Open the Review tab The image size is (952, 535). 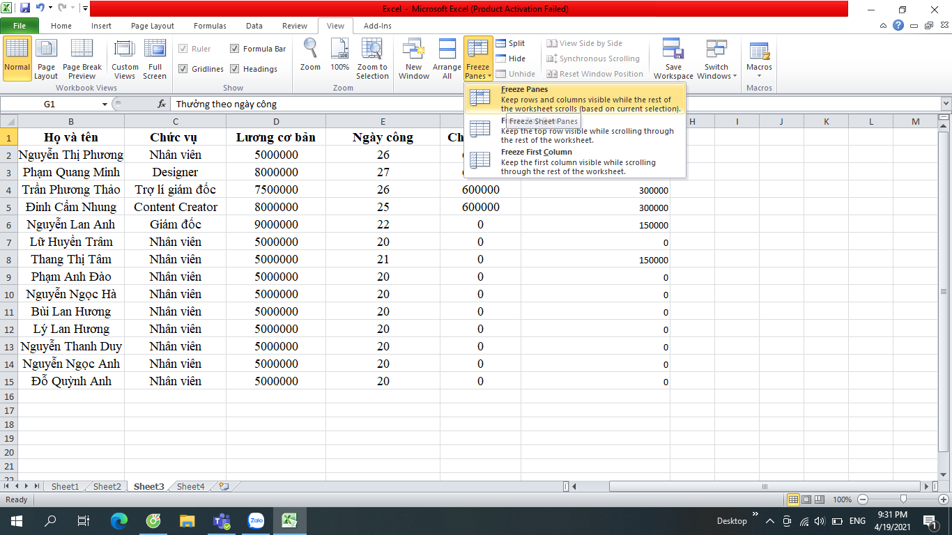[295, 26]
